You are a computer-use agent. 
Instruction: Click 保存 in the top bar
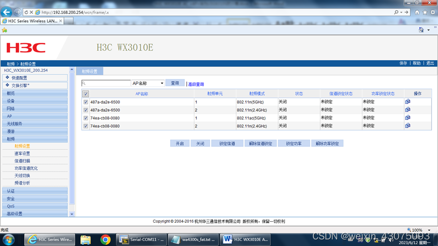tap(403, 63)
